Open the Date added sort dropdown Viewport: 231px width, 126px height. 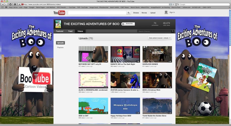pos(160,38)
